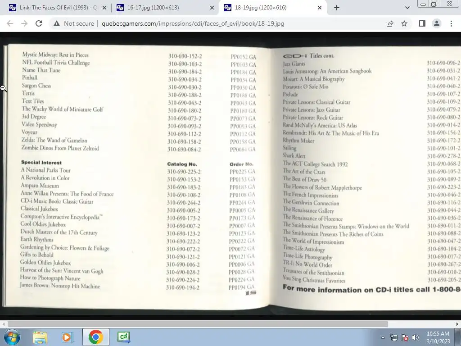461x346 pixels.
Task: Expand the tab search dropdown
Action: coord(407,8)
